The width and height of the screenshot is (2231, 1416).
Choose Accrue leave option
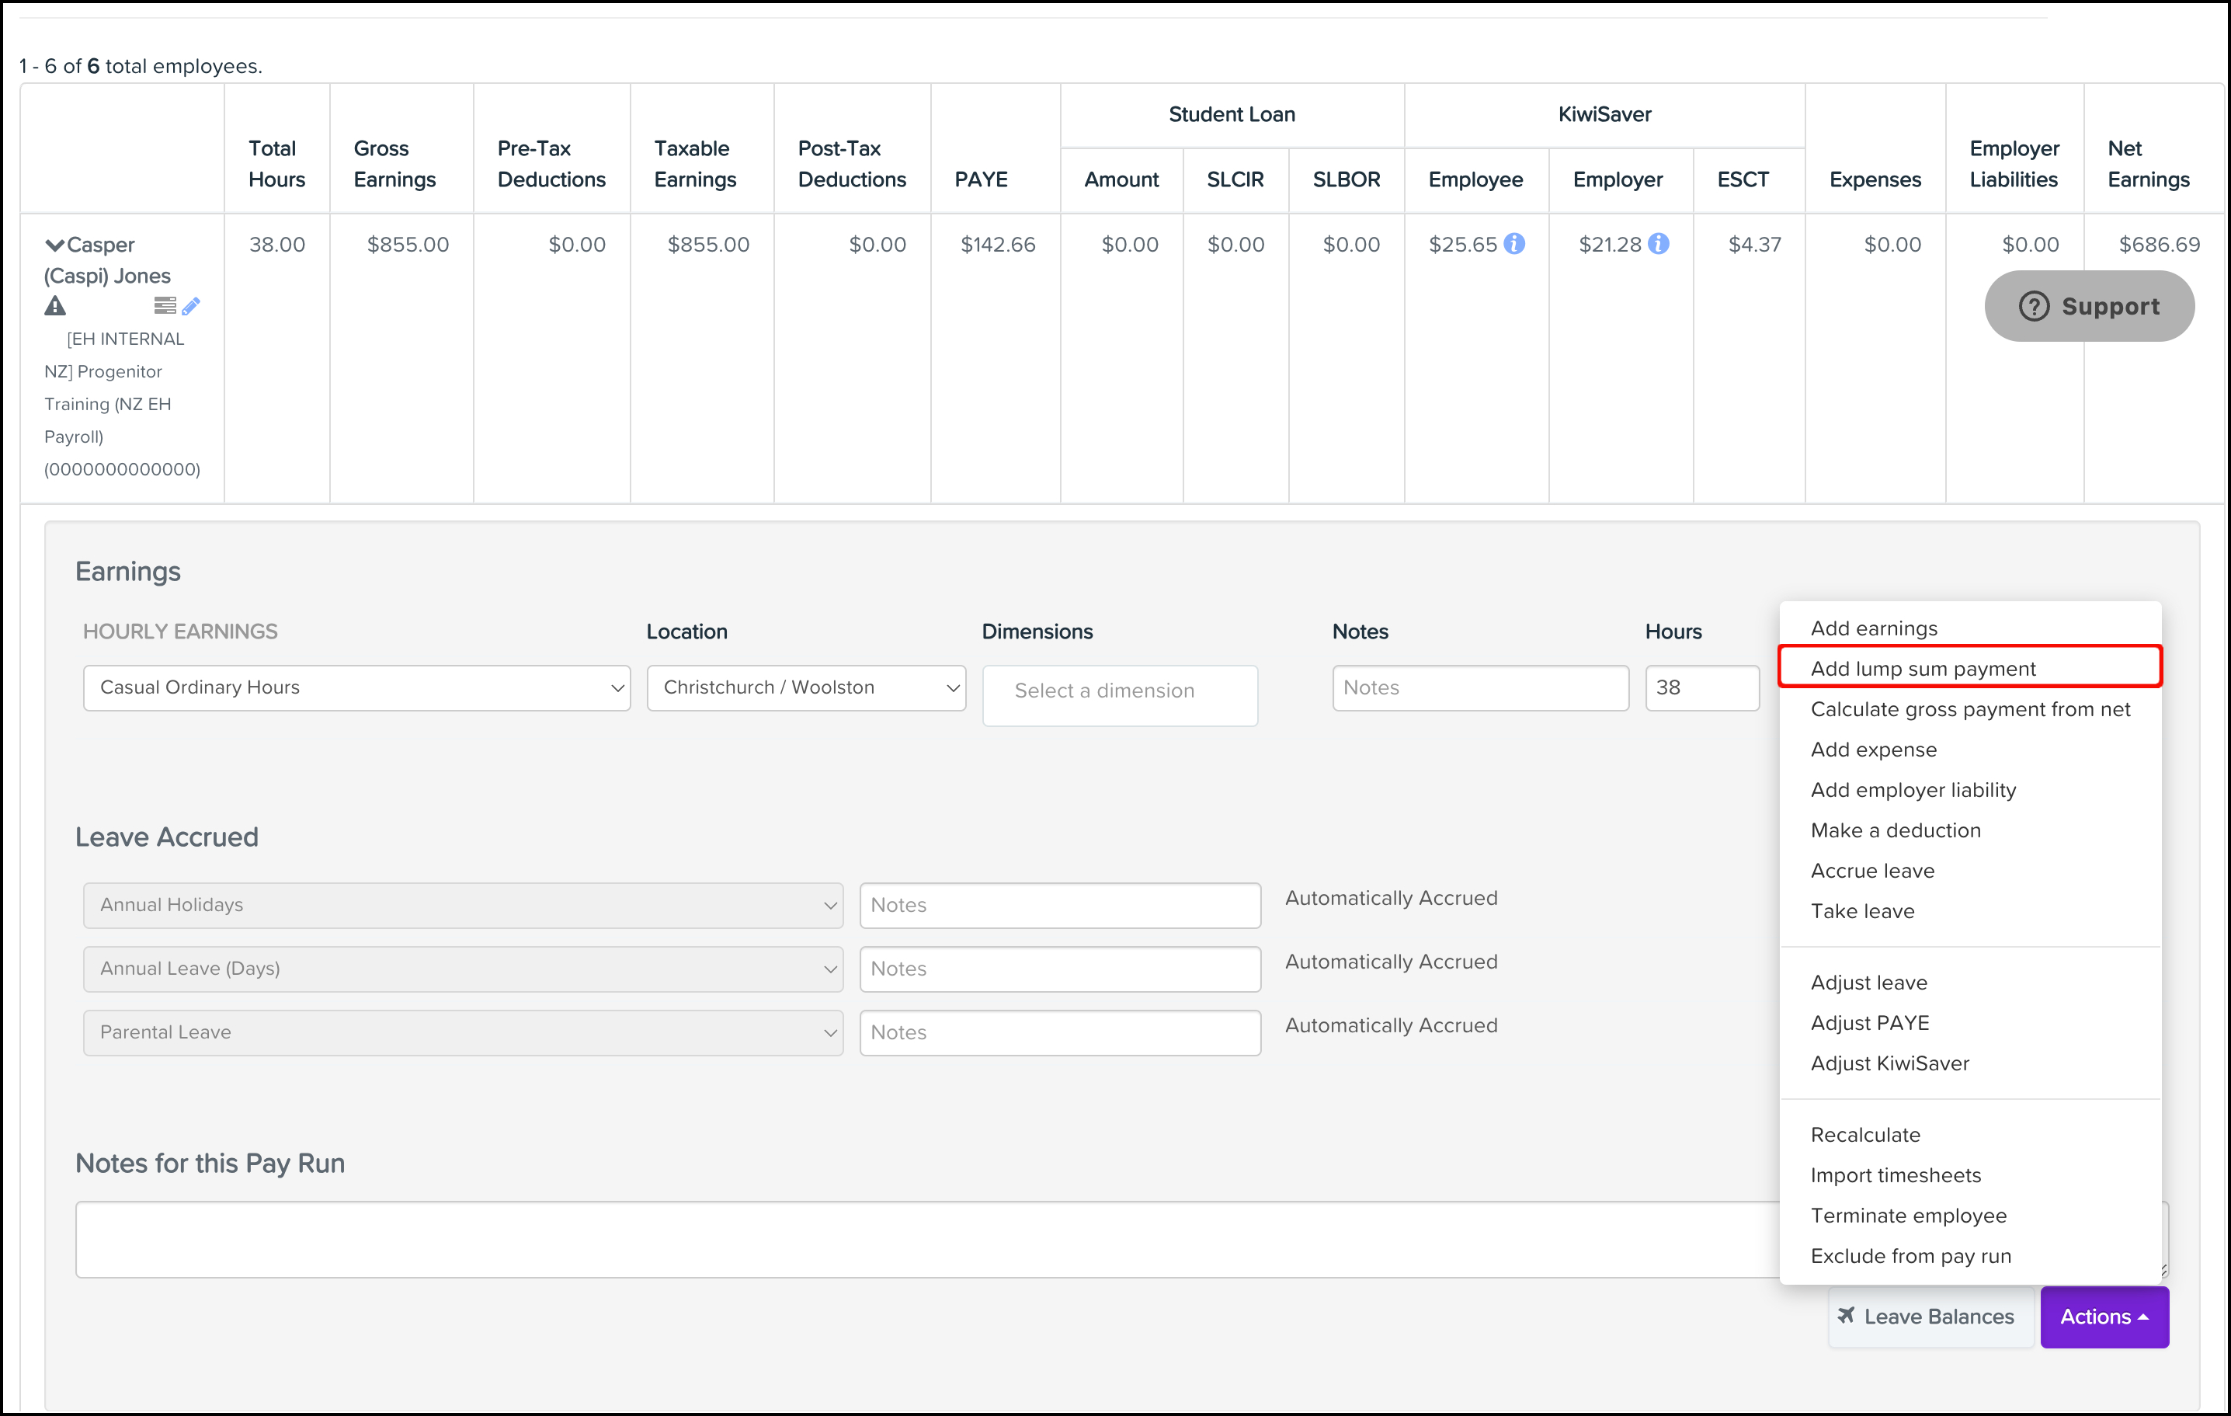tap(1872, 871)
